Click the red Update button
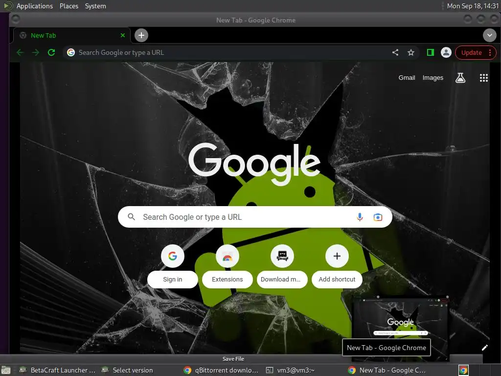The width and height of the screenshot is (501, 376). [471, 53]
